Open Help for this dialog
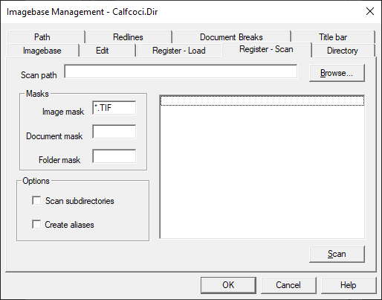382x300 pixels. [x=349, y=285]
